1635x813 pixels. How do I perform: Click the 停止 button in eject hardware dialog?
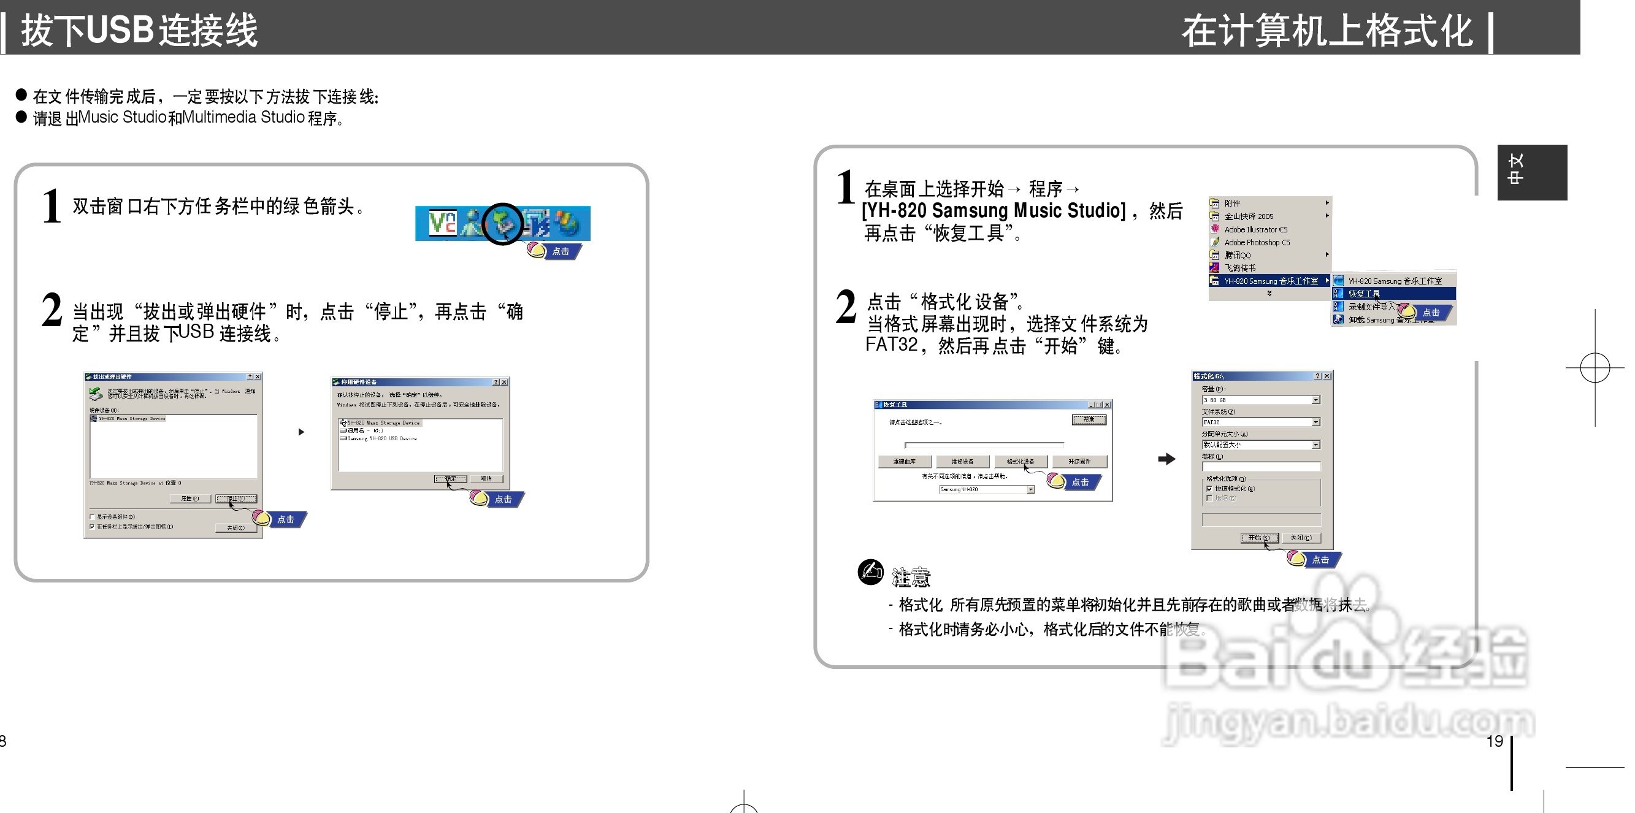(x=235, y=499)
